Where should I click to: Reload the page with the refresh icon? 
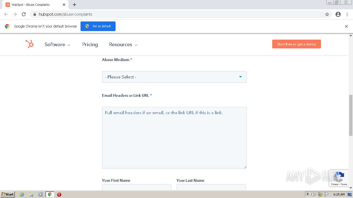(x=24, y=14)
